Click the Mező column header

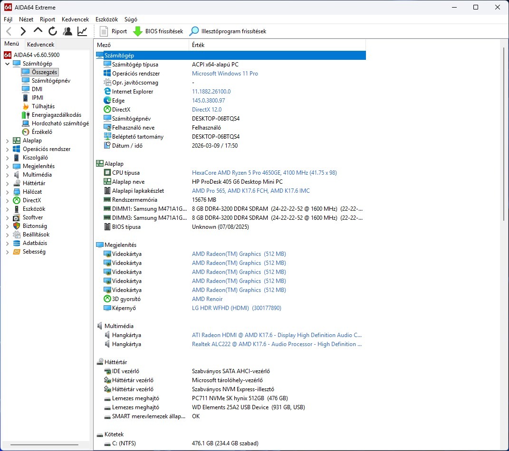pyautogui.click(x=142, y=45)
